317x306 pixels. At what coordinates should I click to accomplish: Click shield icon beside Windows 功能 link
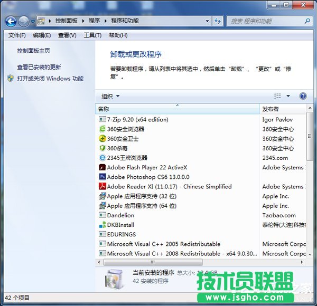tap(11, 78)
